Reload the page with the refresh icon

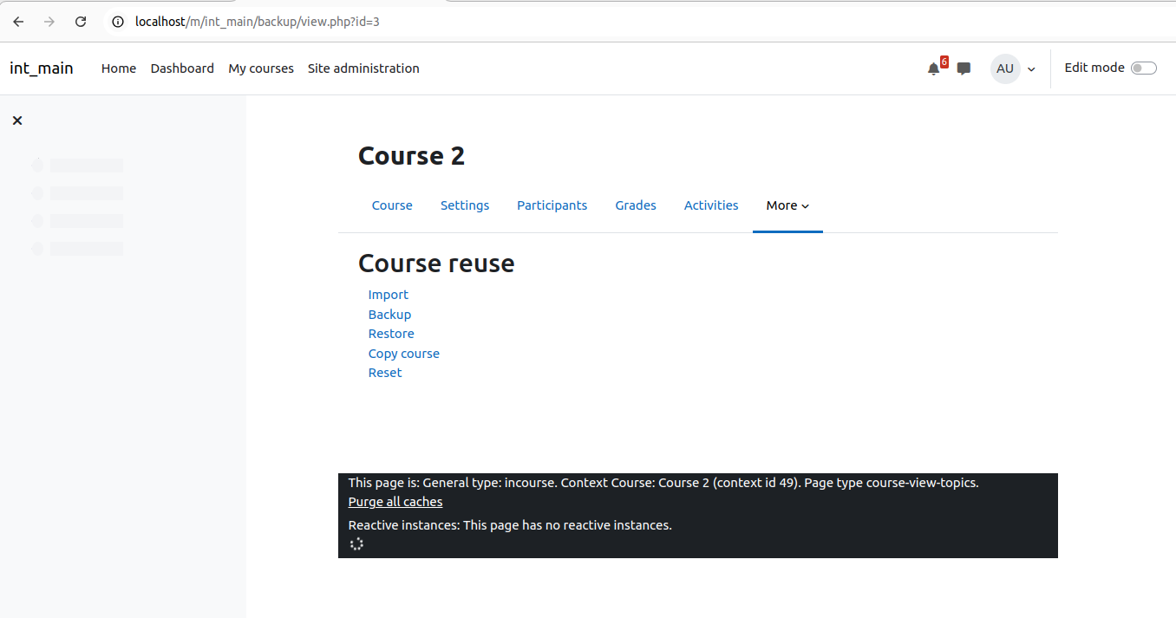pos(81,22)
